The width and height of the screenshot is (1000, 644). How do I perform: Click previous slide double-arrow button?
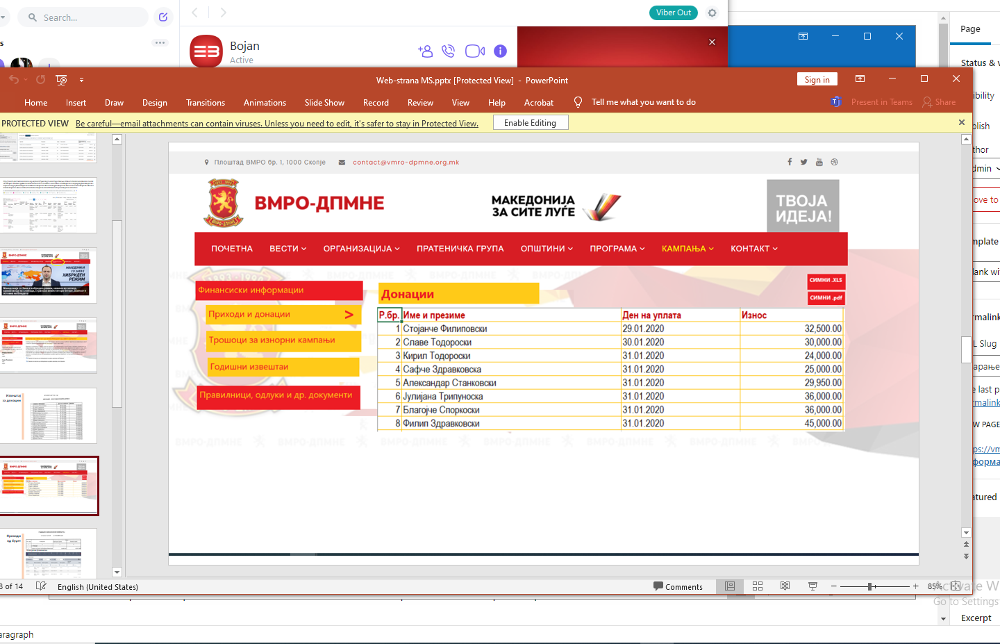click(x=966, y=544)
